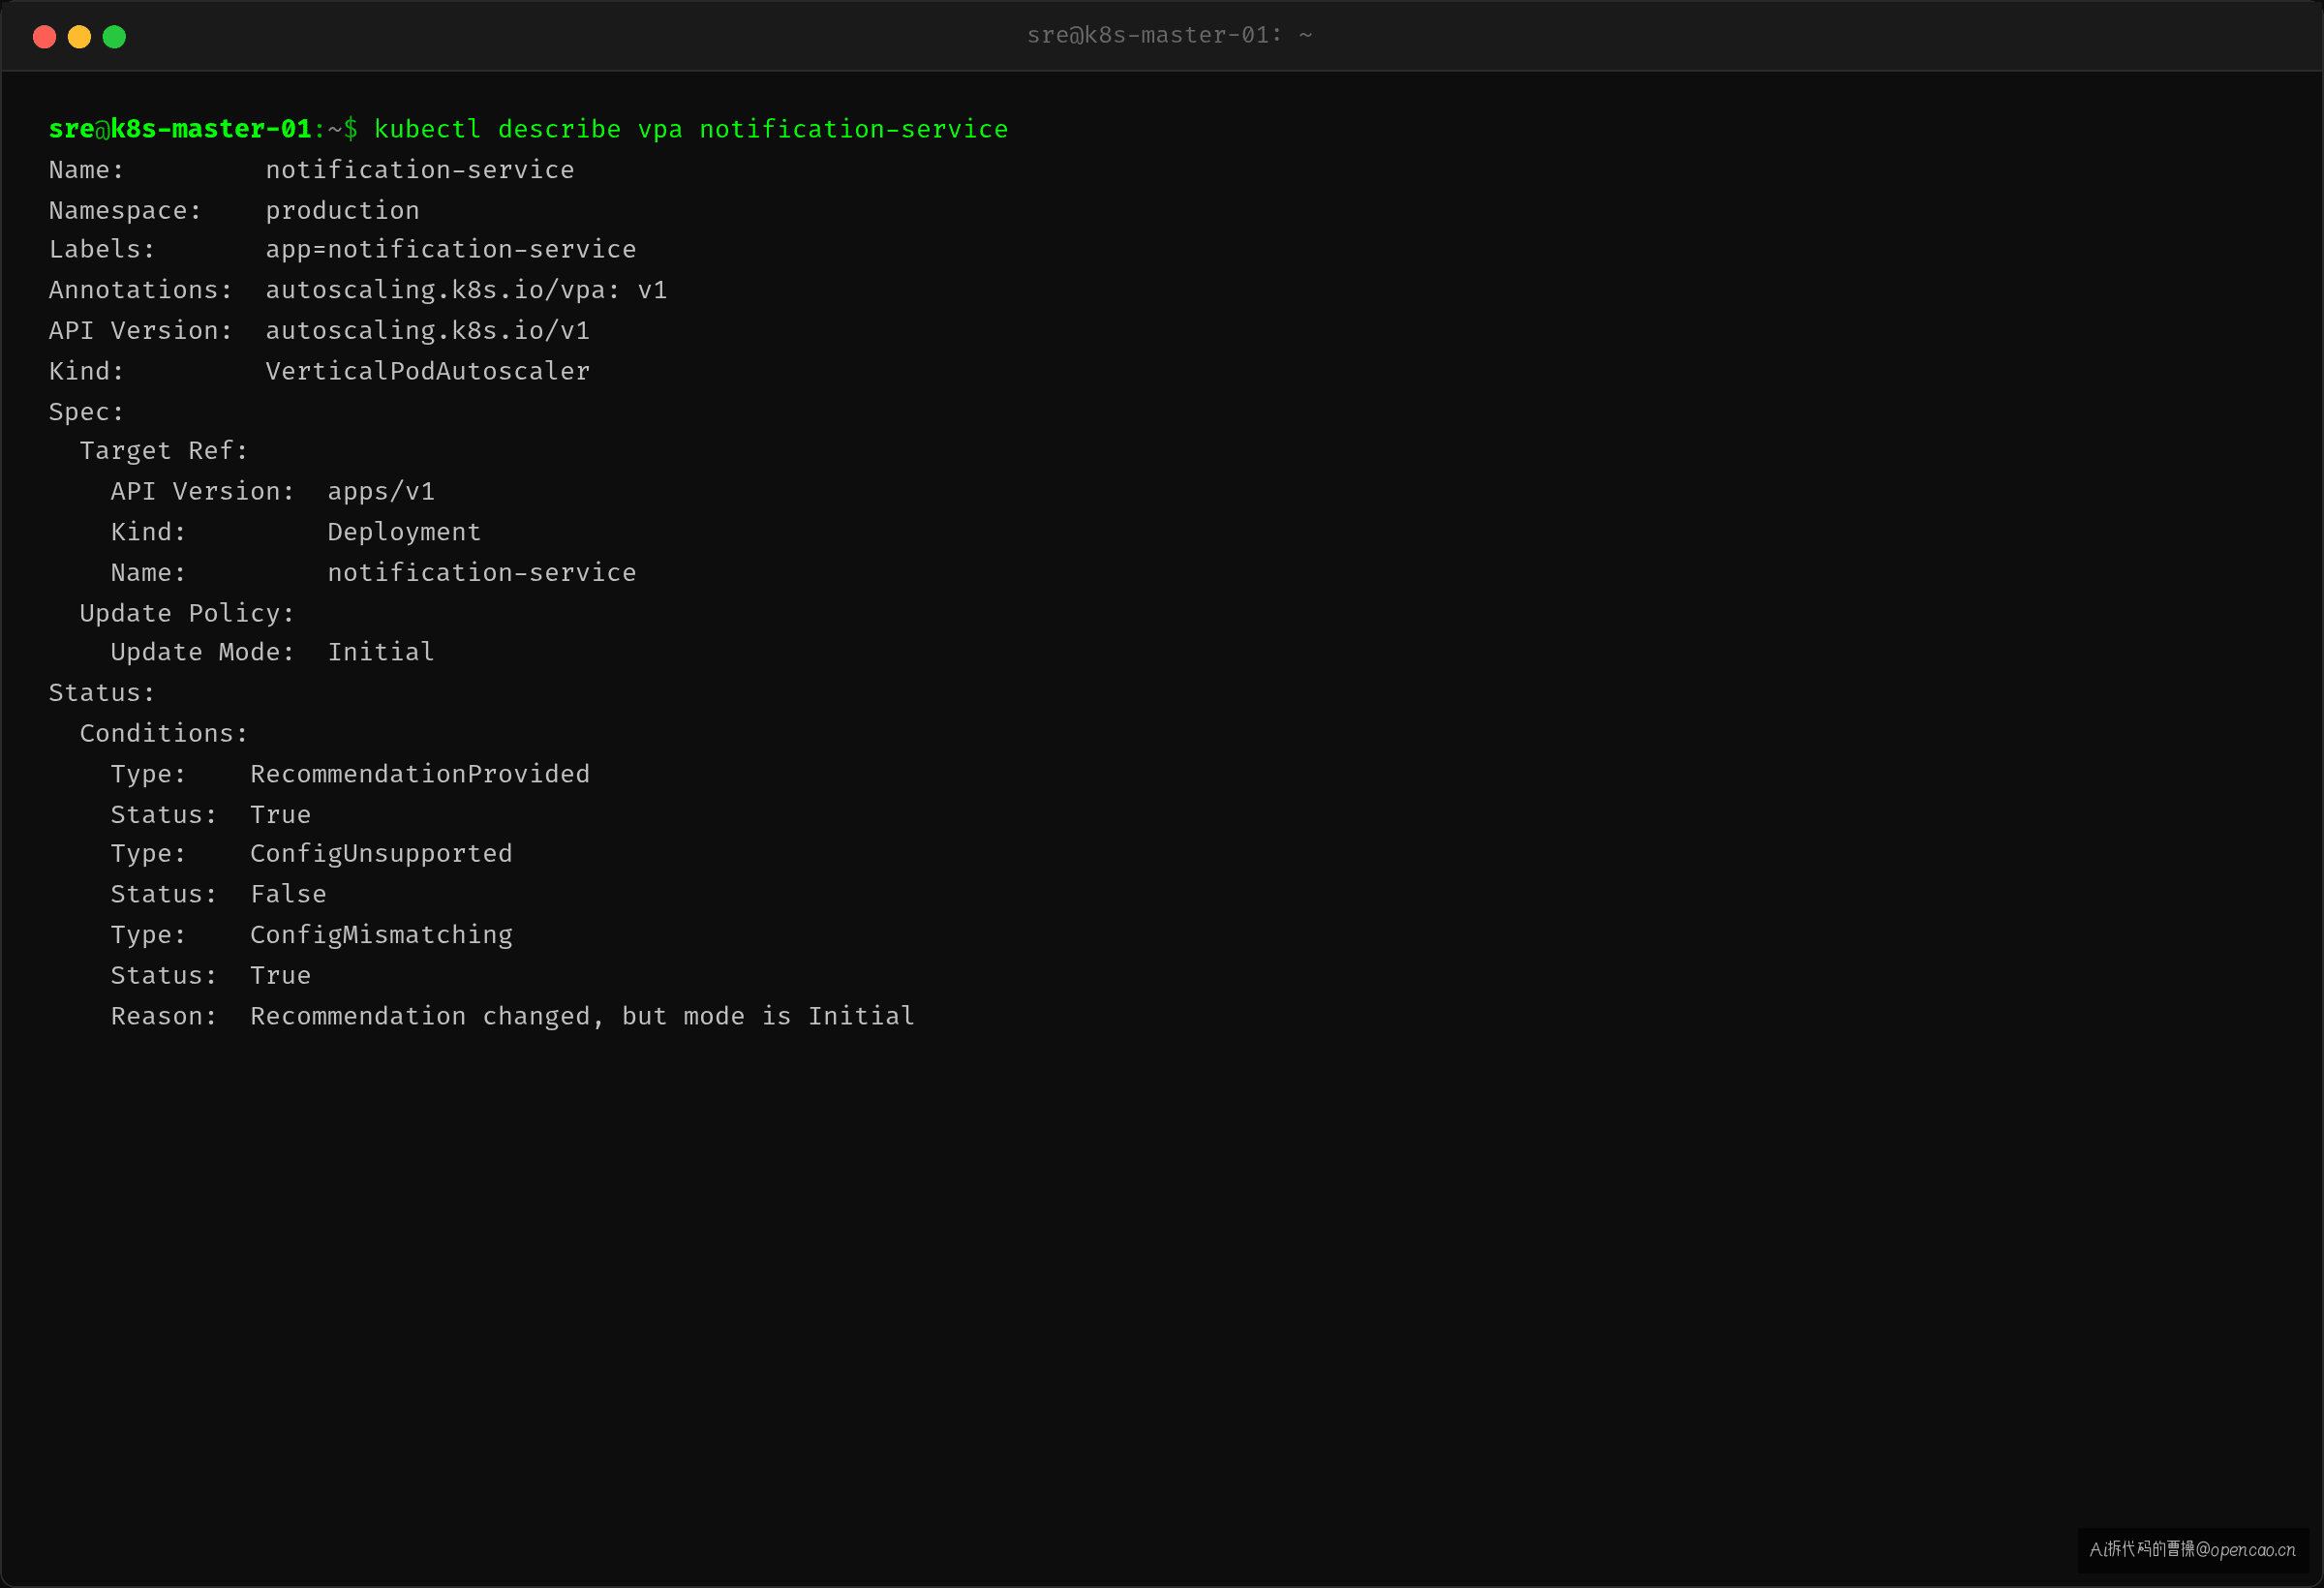This screenshot has width=2324, height=1588.
Task: Click the Update Mode value 'Initial'
Action: [x=381, y=652]
